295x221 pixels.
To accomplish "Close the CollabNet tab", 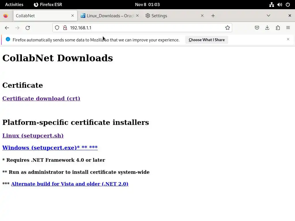I will (73, 16).
